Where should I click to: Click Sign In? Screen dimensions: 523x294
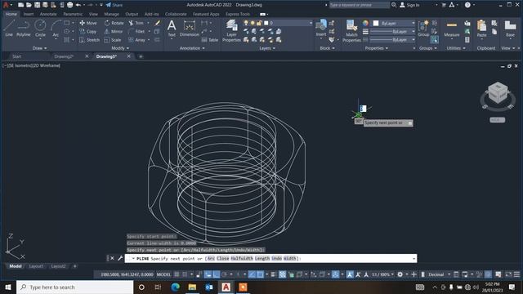click(410, 5)
